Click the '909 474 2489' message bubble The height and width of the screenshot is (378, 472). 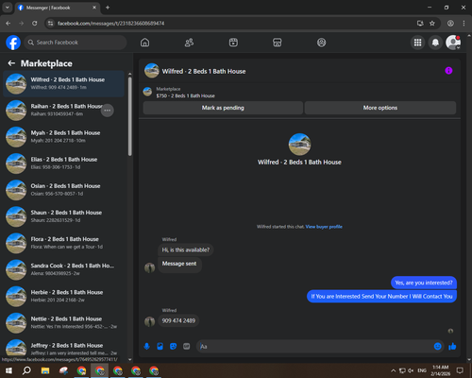178,321
